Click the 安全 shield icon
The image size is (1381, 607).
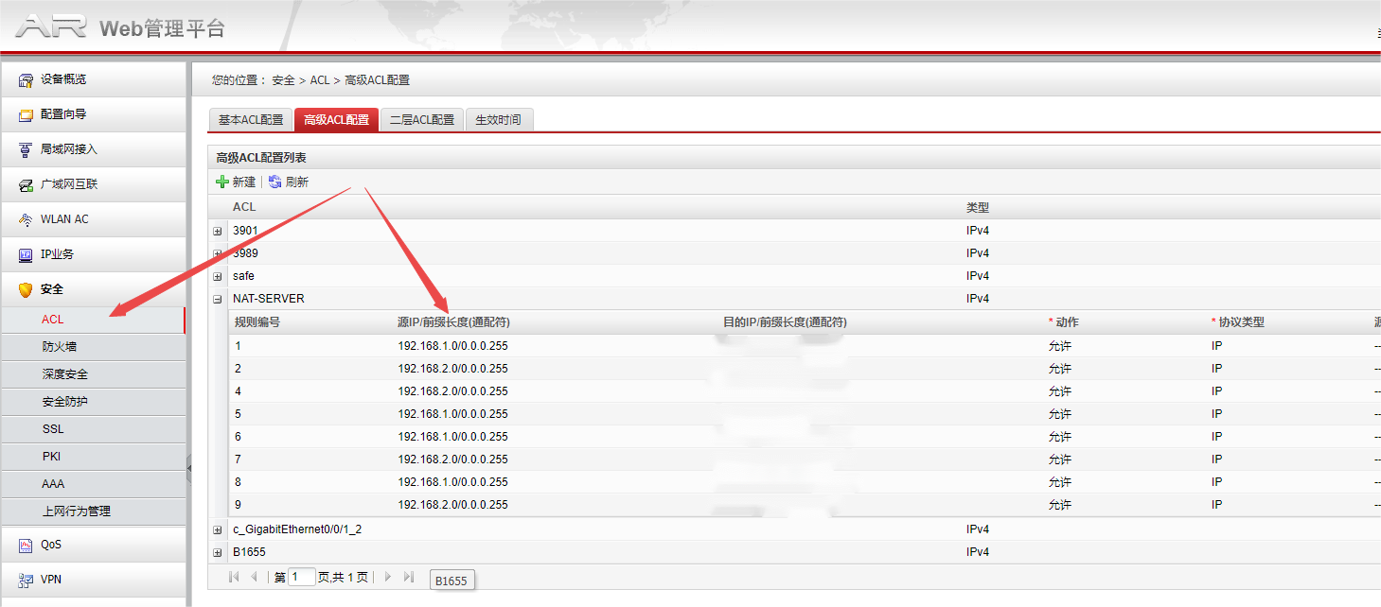coord(27,289)
